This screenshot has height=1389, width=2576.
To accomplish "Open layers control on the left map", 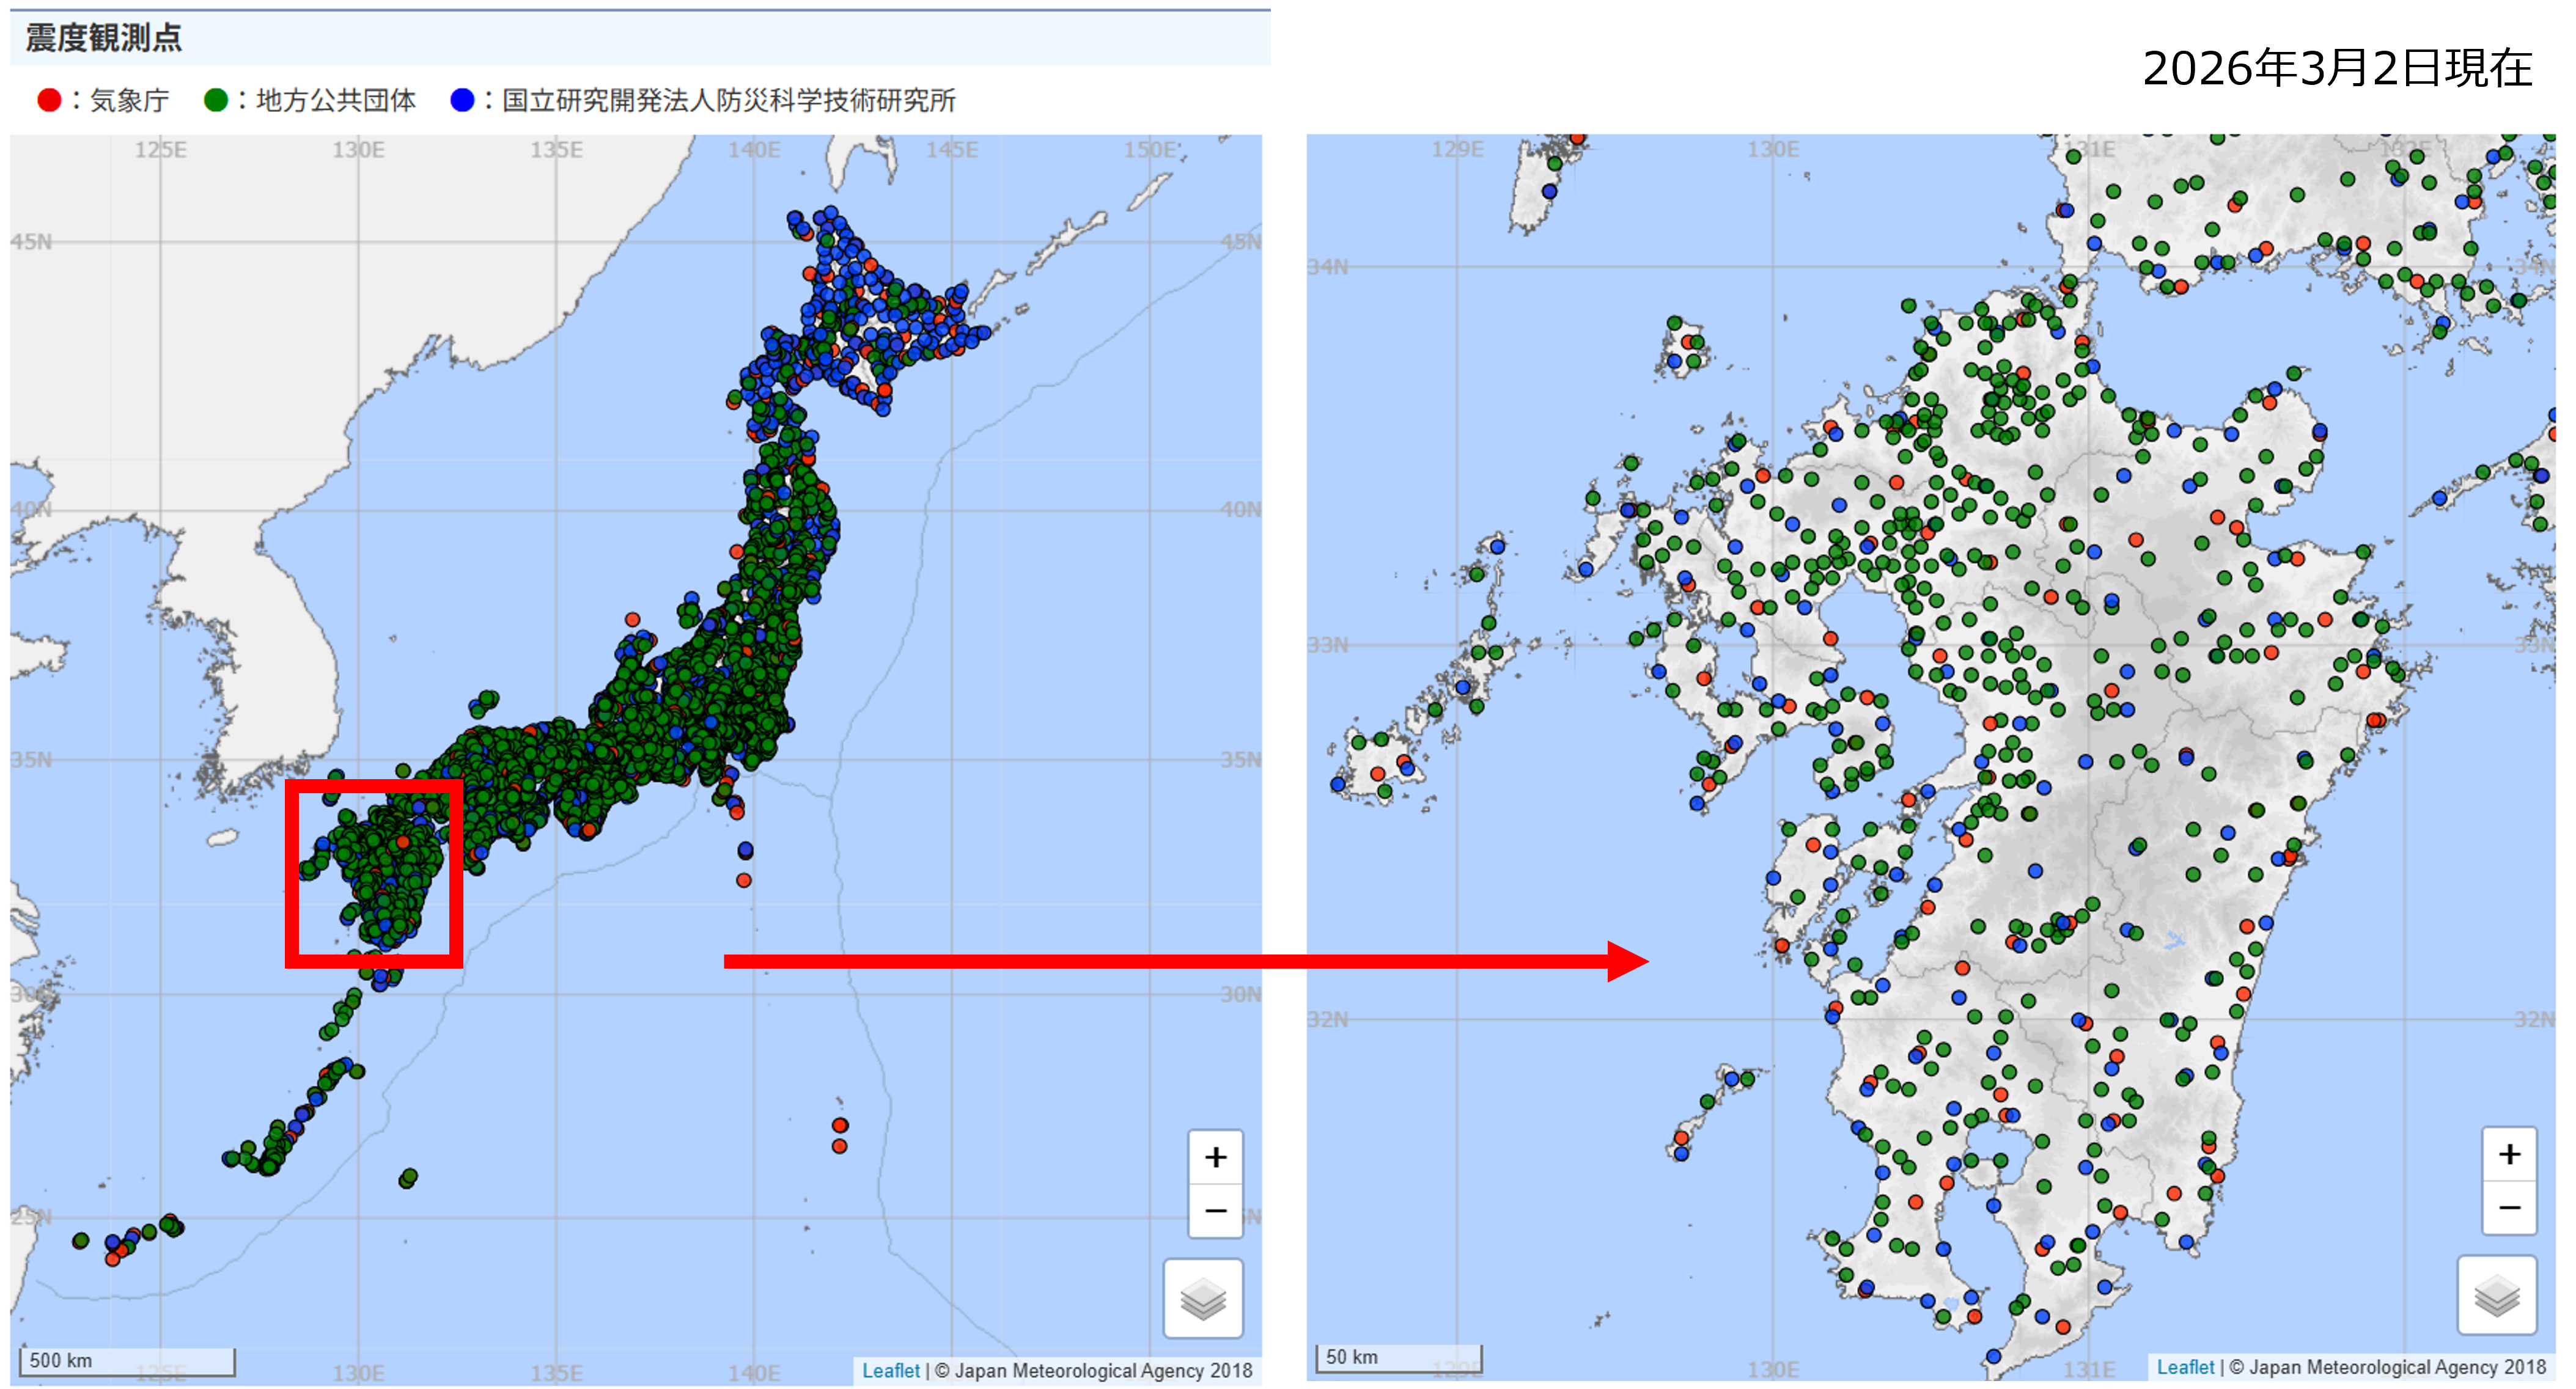I will pos(1203,1298).
